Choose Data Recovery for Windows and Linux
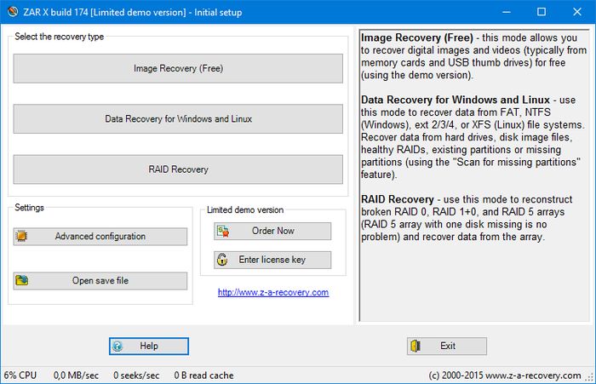The image size is (596, 384). pos(178,119)
